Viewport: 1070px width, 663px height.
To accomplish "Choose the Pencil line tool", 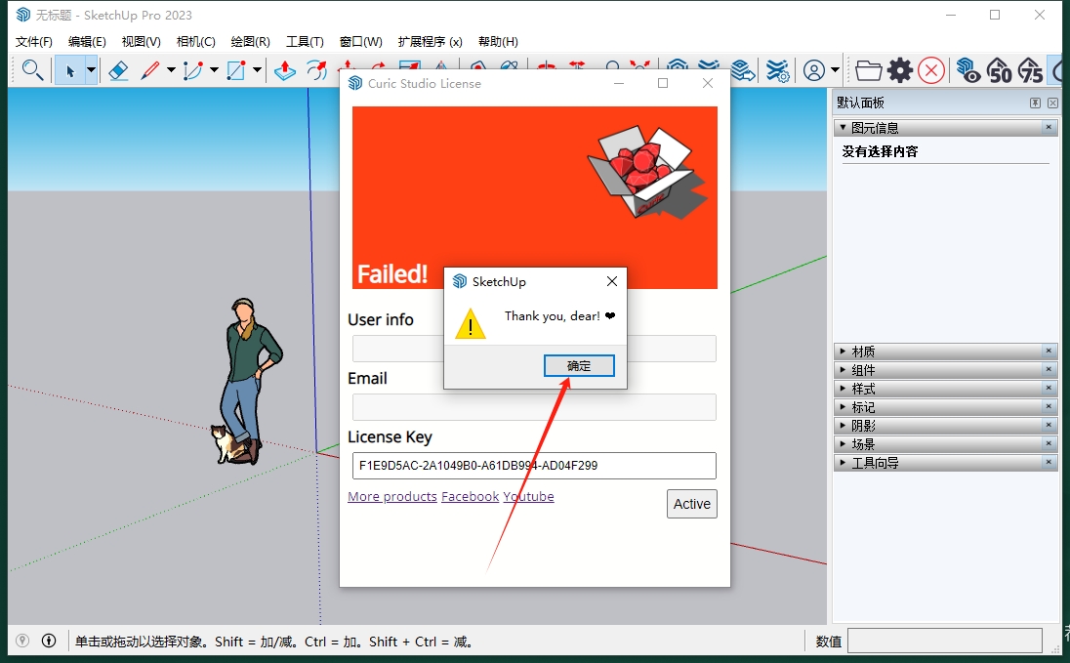I will tap(150, 70).
